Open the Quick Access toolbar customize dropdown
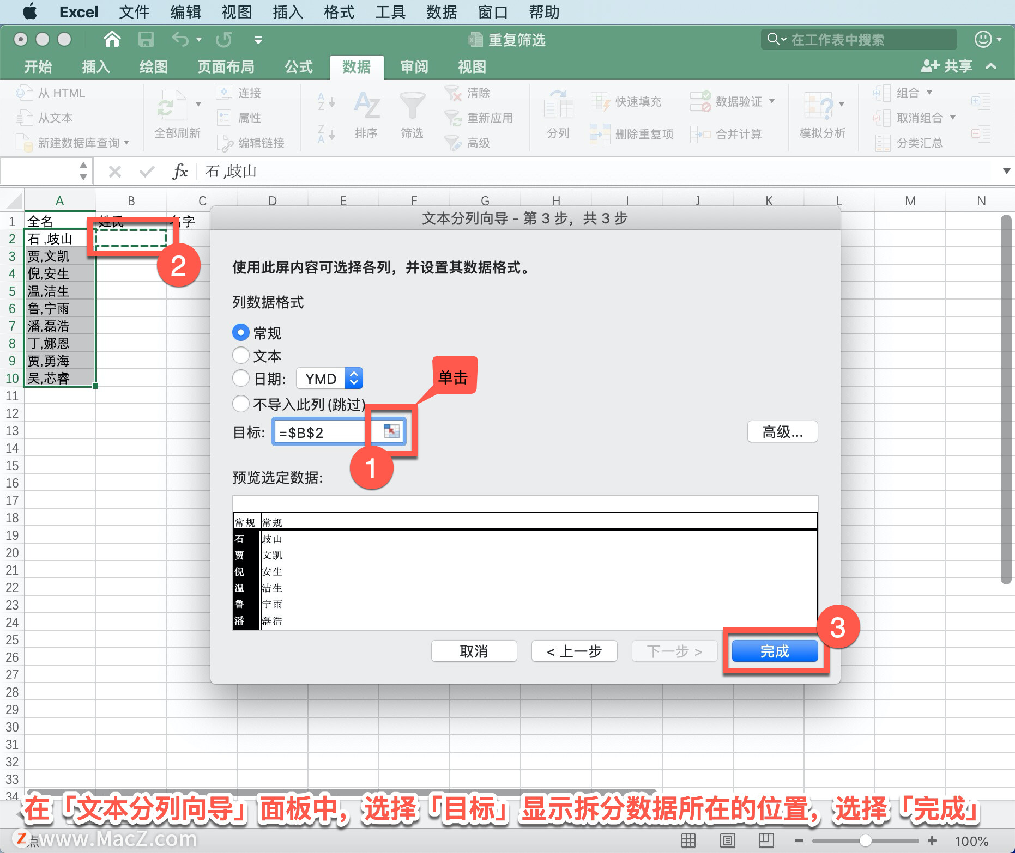This screenshot has width=1015, height=853. coord(258,40)
